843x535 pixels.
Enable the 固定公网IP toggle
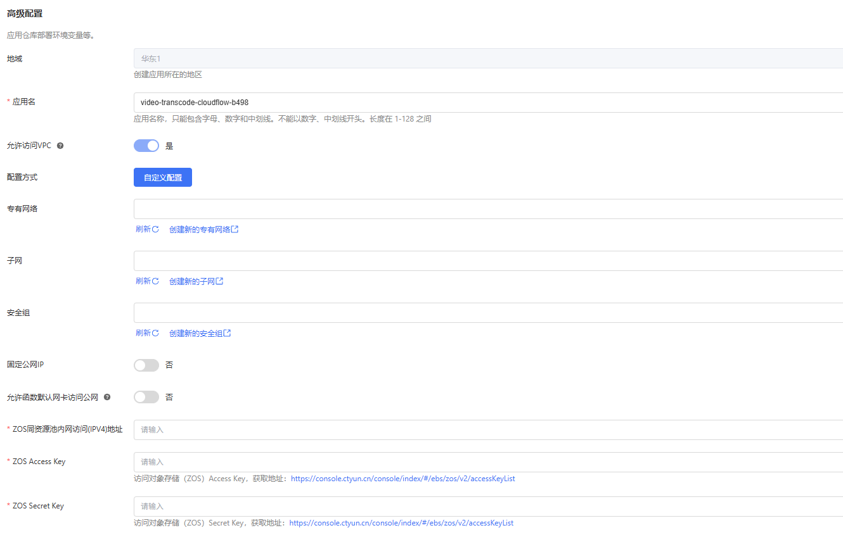(146, 365)
